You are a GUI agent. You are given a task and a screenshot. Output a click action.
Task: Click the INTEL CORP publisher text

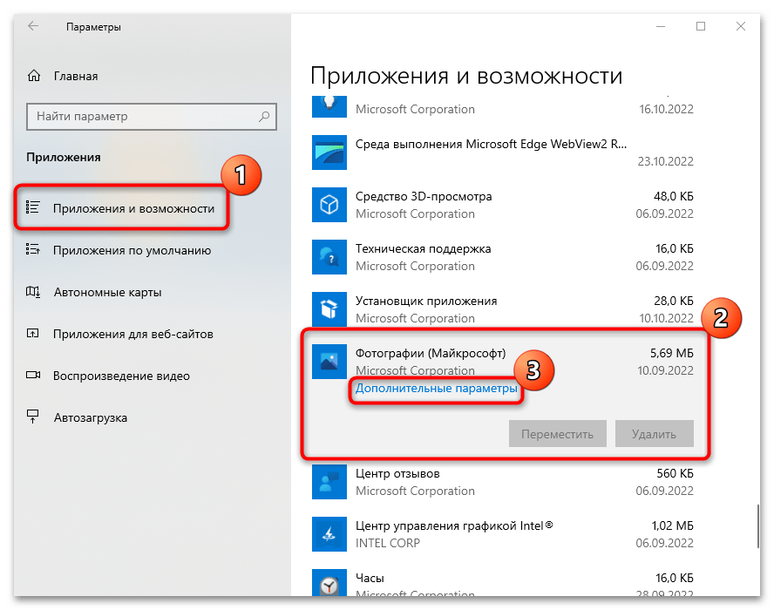tap(388, 544)
